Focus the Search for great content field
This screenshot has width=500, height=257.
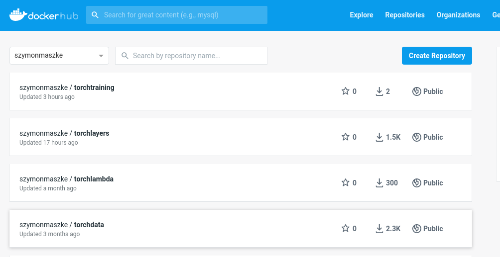click(182, 15)
